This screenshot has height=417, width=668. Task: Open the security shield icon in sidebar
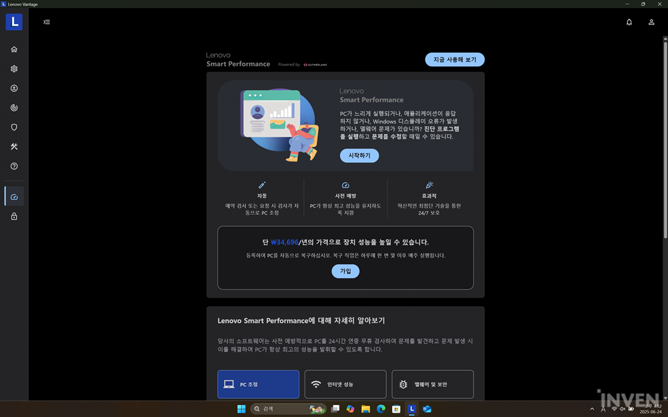pyautogui.click(x=14, y=127)
